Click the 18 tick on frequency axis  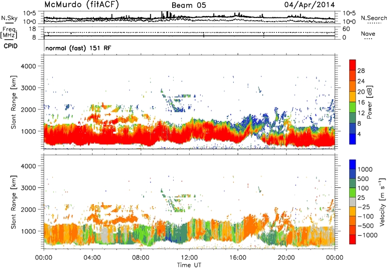tap(32, 29)
